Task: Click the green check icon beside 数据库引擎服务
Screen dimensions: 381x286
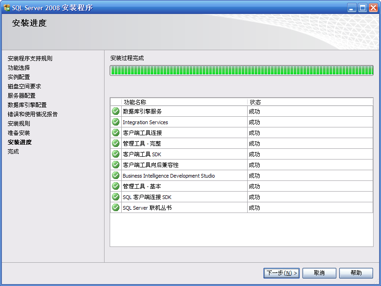Action: pos(116,111)
